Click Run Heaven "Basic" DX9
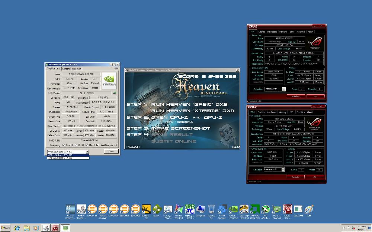The width and height of the screenshot is (372, 232). (x=189, y=104)
